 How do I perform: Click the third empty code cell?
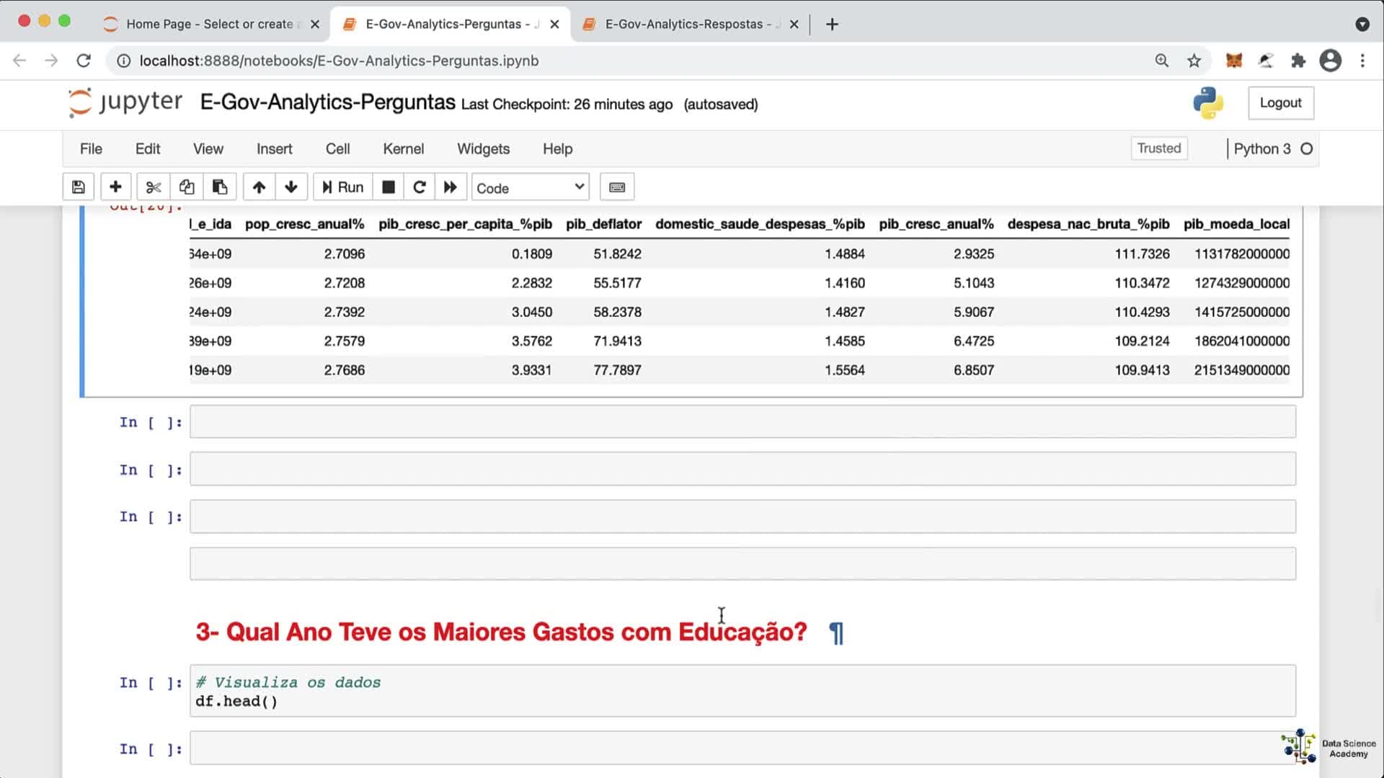tap(742, 517)
